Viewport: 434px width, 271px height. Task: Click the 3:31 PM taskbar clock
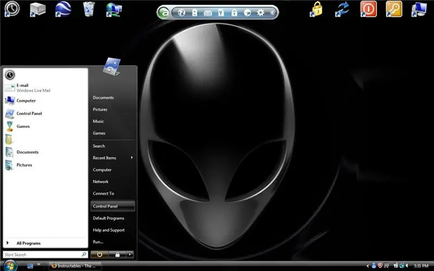click(x=421, y=266)
